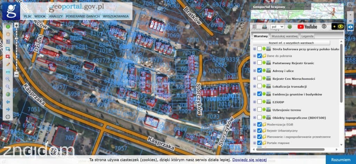Expand the Rejestr Urbanistyczny group
This screenshot has height=164, width=356.
click(254, 131)
